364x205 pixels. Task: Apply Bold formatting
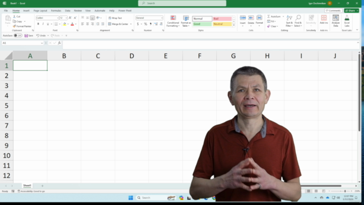(38, 24)
